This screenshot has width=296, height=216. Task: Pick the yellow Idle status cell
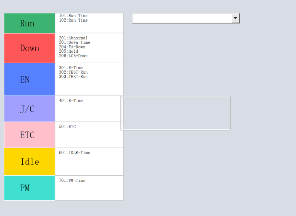[x=29, y=162]
